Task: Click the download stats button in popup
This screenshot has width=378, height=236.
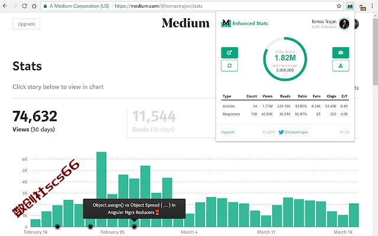Action: coord(340,65)
